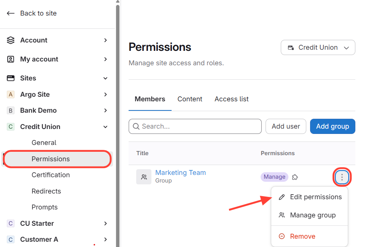
Task: Select Manage group in the context menu
Action: pos(312,215)
